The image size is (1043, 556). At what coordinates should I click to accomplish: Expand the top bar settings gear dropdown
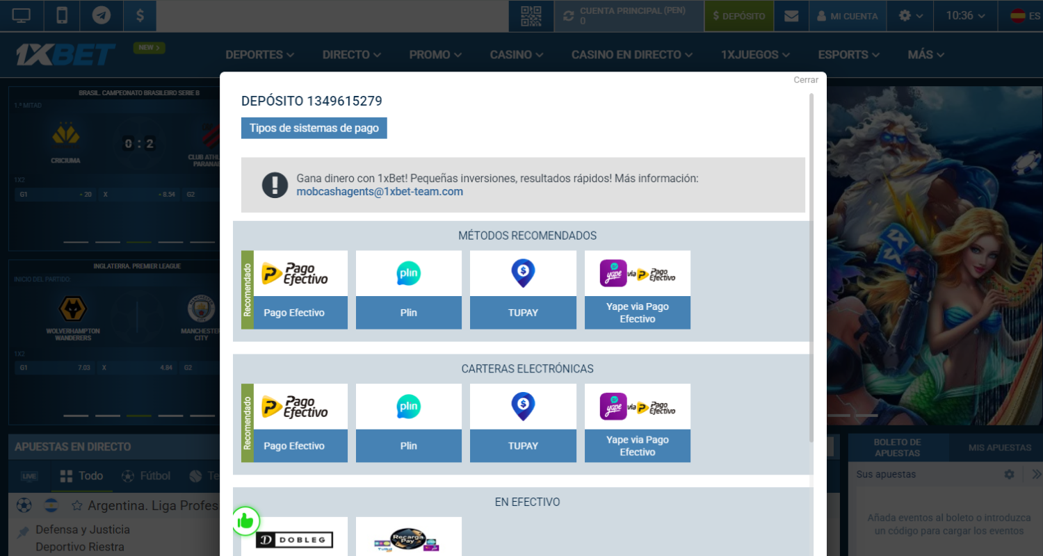point(910,16)
